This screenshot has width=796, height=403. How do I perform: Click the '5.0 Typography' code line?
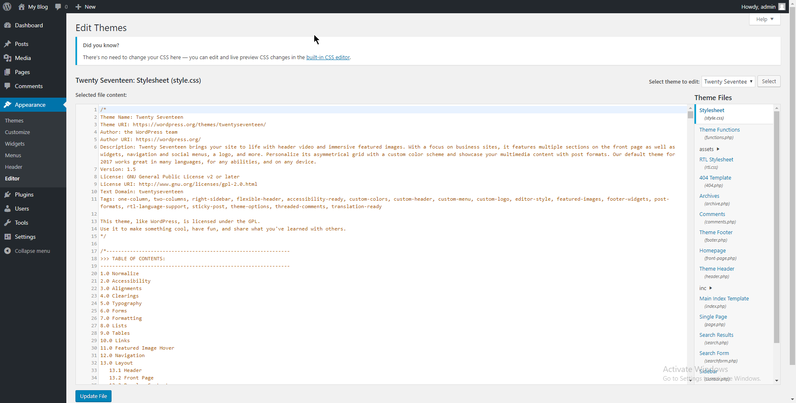[121, 303]
